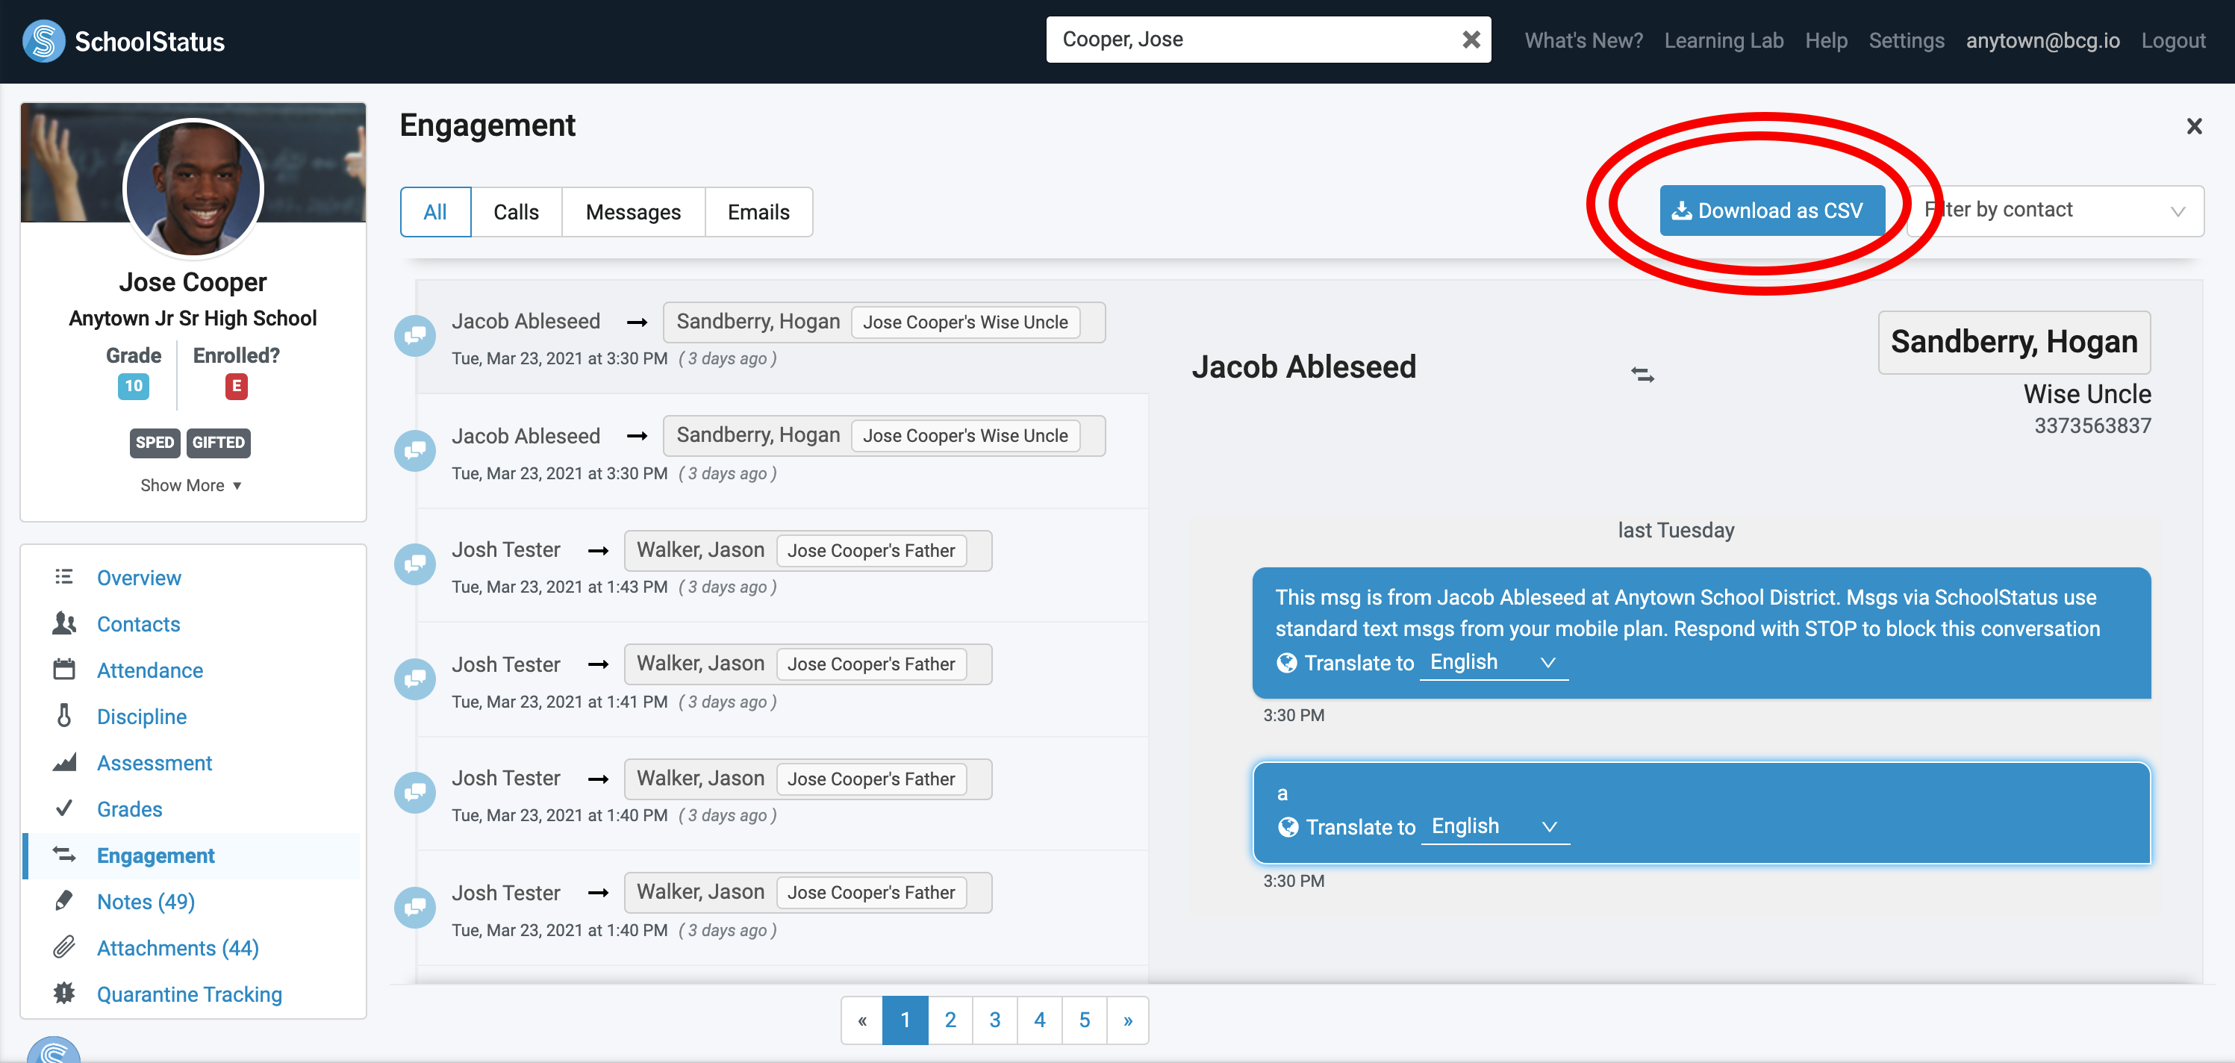Go to the Overview page
Screen dimensions: 2235x1063
point(139,577)
